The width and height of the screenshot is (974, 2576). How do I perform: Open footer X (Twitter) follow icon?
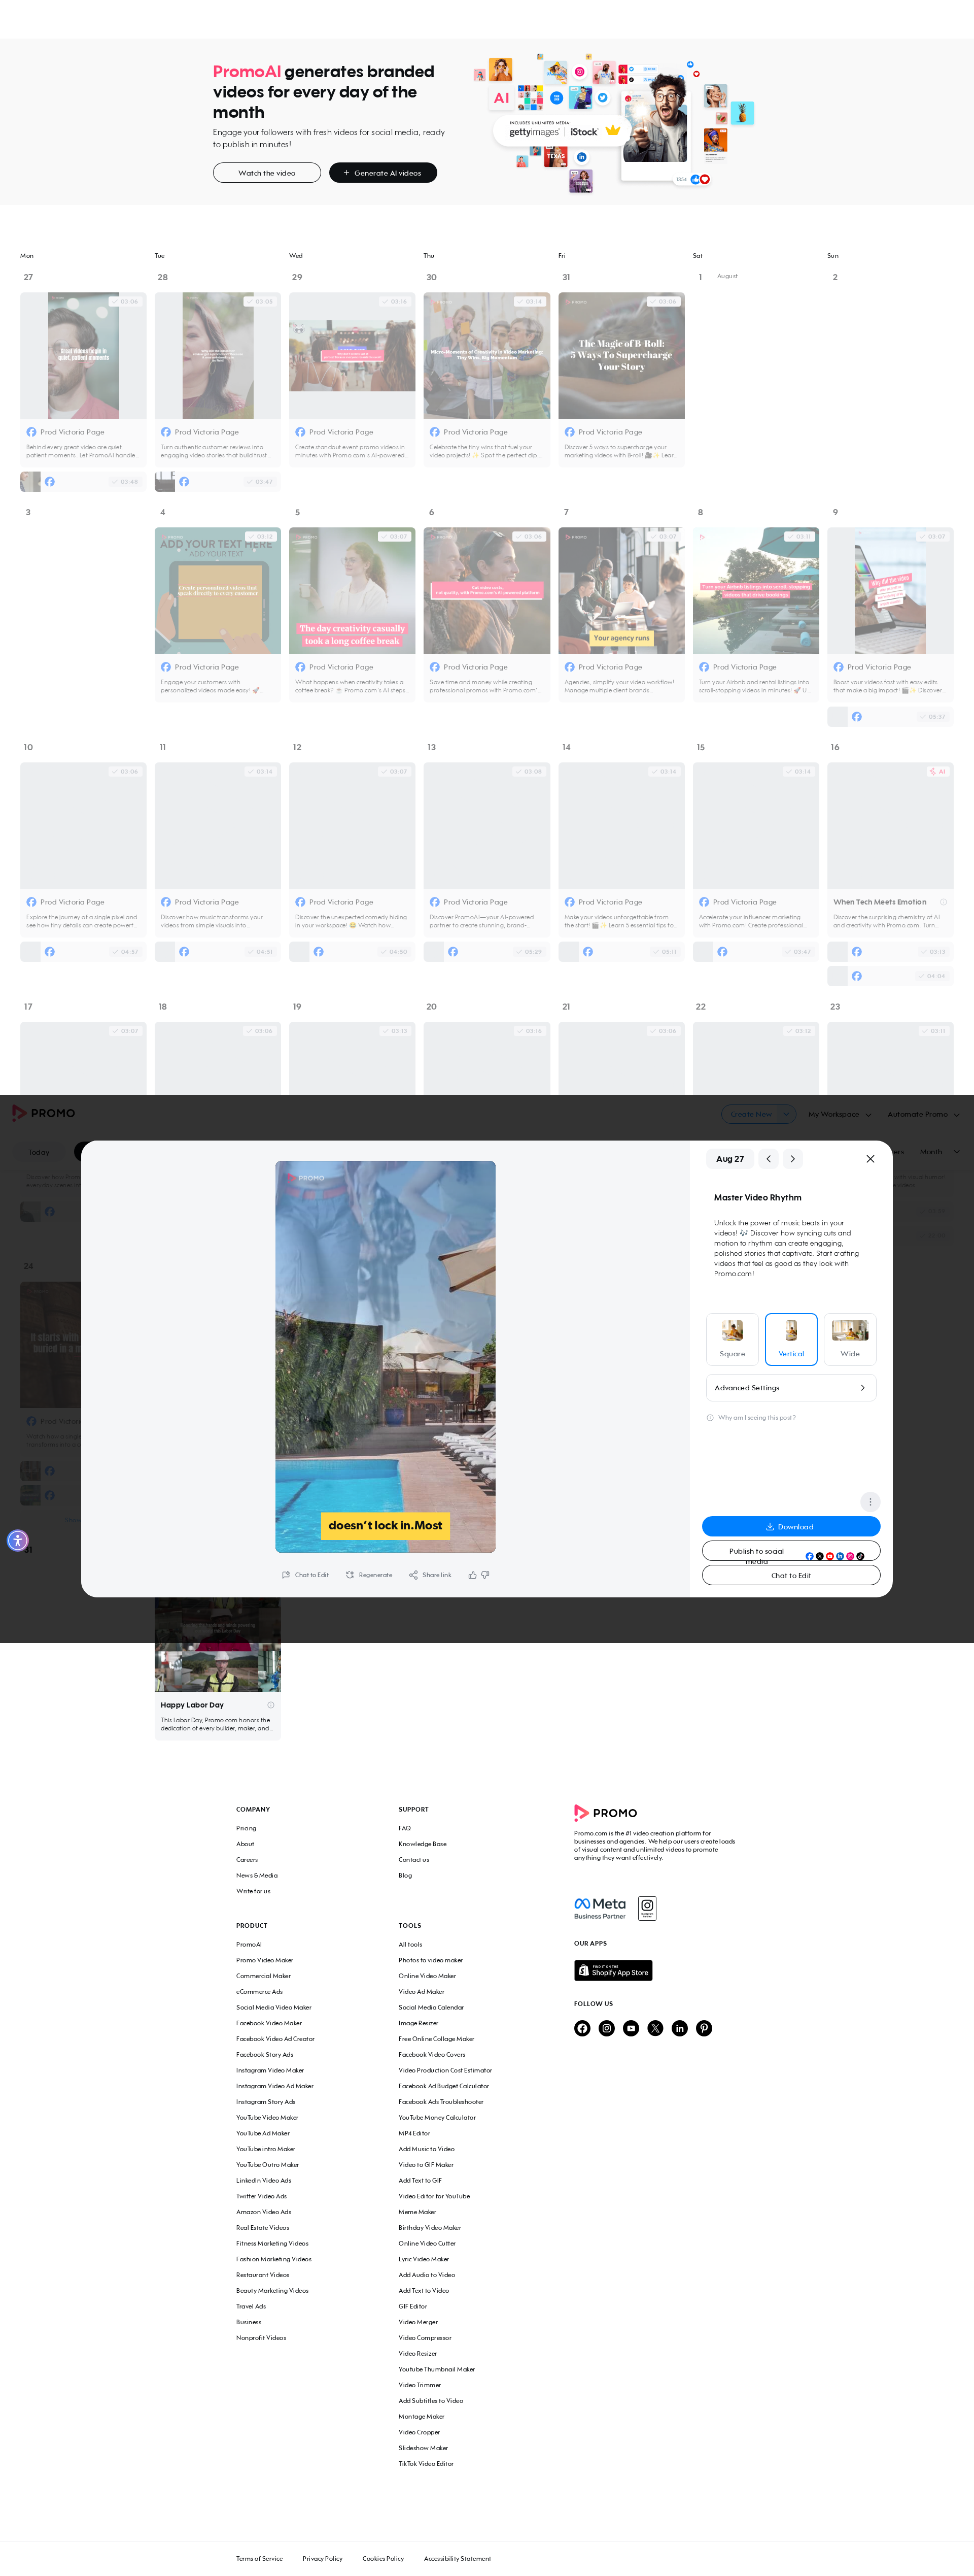click(655, 2028)
